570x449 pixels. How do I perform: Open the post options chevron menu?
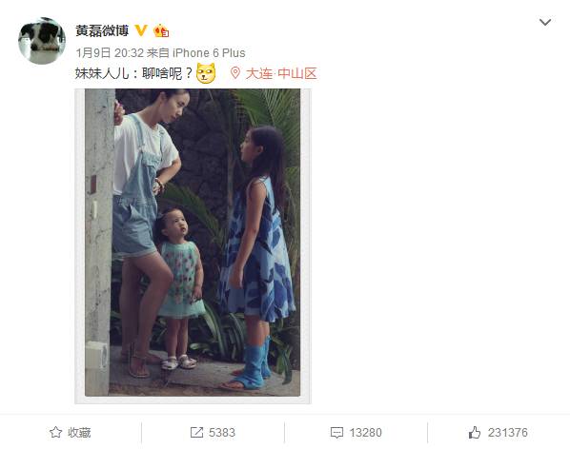(x=545, y=23)
